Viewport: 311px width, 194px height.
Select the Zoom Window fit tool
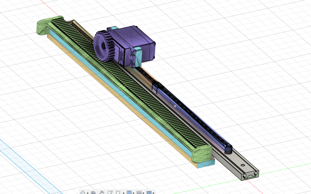(118, 192)
